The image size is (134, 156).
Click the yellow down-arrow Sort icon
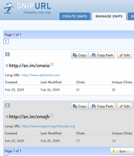point(114,151)
